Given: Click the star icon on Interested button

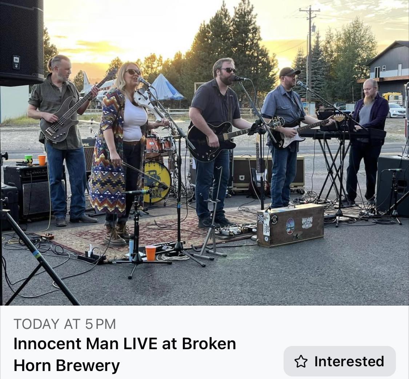Looking at the screenshot, I should [x=301, y=361].
